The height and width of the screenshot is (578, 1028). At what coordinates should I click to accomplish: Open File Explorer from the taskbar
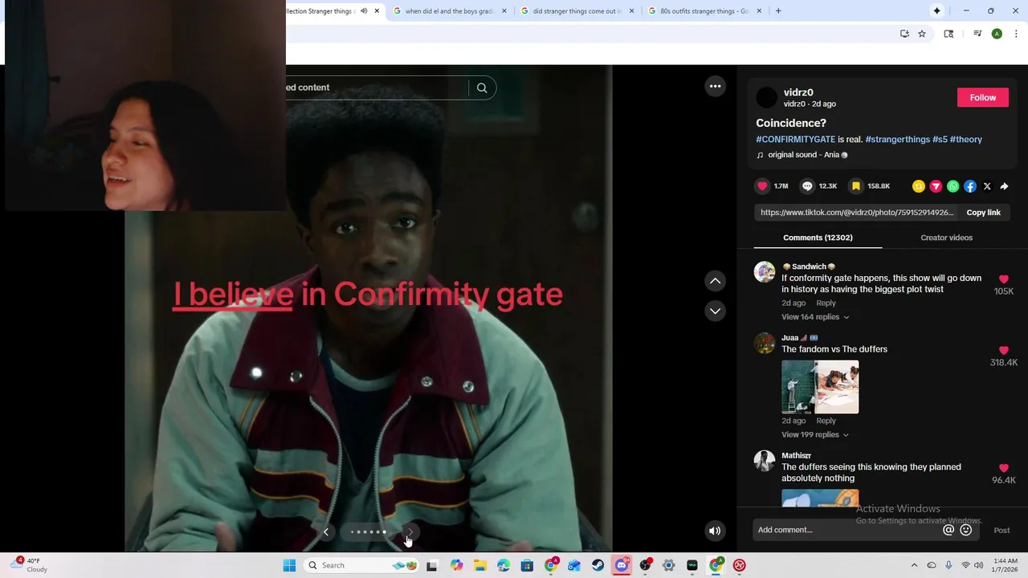tap(480, 565)
